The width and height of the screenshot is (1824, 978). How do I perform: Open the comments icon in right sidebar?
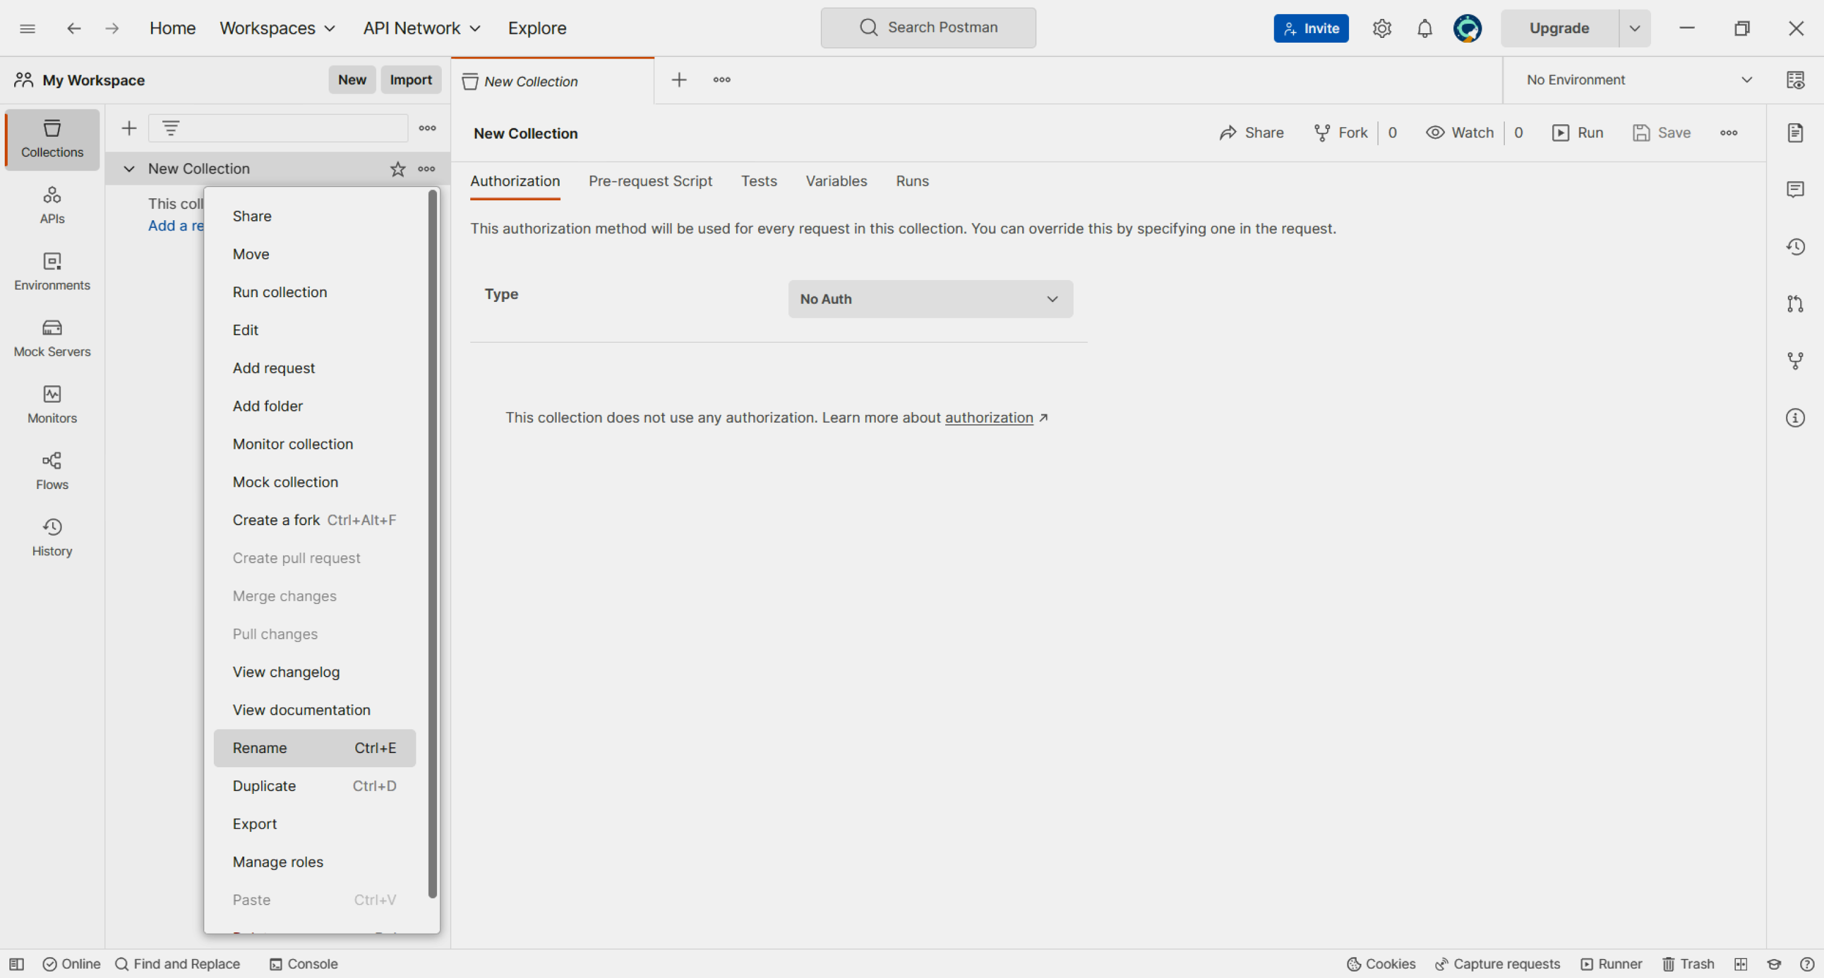tap(1795, 189)
